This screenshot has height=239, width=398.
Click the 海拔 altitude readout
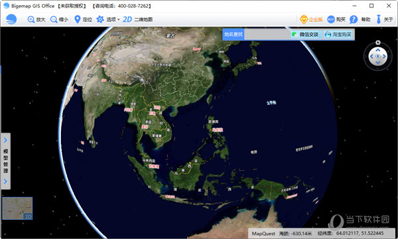coord(295,234)
